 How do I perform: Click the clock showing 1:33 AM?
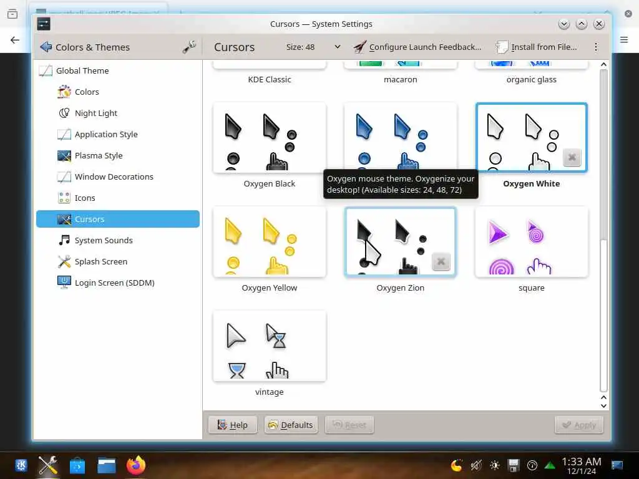click(x=582, y=465)
